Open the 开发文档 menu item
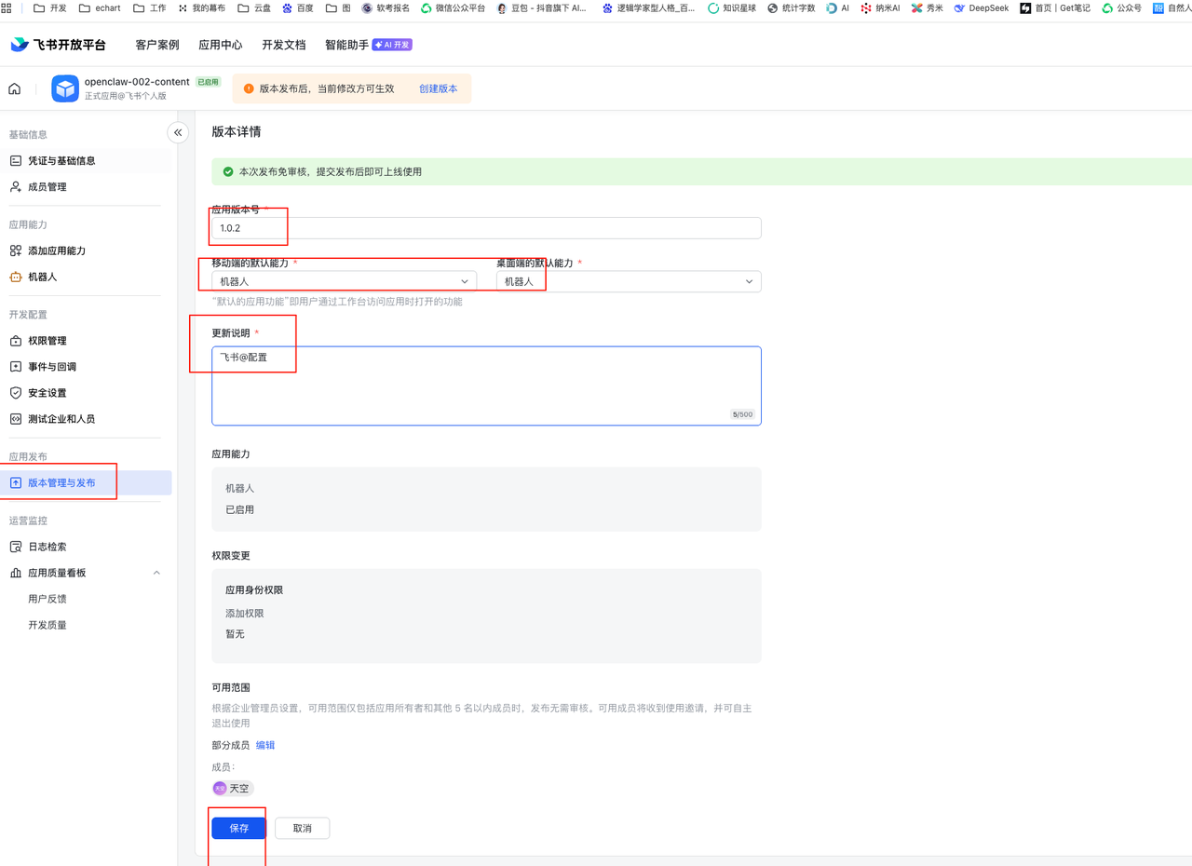This screenshot has height=866, width=1192. tap(283, 44)
